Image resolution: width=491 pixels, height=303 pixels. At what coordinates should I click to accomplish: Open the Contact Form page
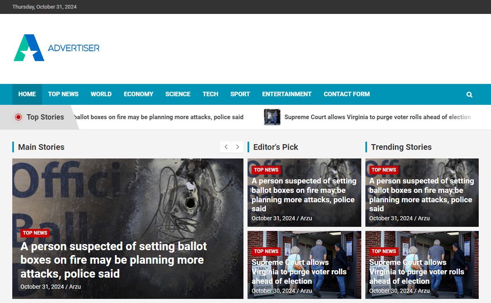[x=347, y=94]
